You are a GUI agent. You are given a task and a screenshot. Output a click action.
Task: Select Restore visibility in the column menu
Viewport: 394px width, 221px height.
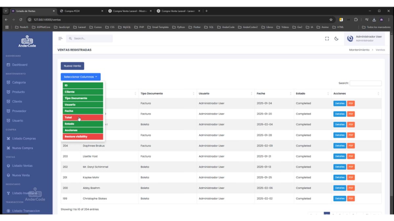(83, 137)
